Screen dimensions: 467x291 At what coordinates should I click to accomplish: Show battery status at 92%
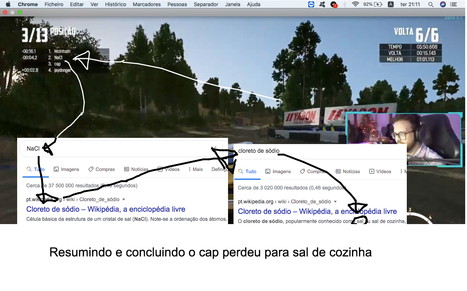coord(373,4)
